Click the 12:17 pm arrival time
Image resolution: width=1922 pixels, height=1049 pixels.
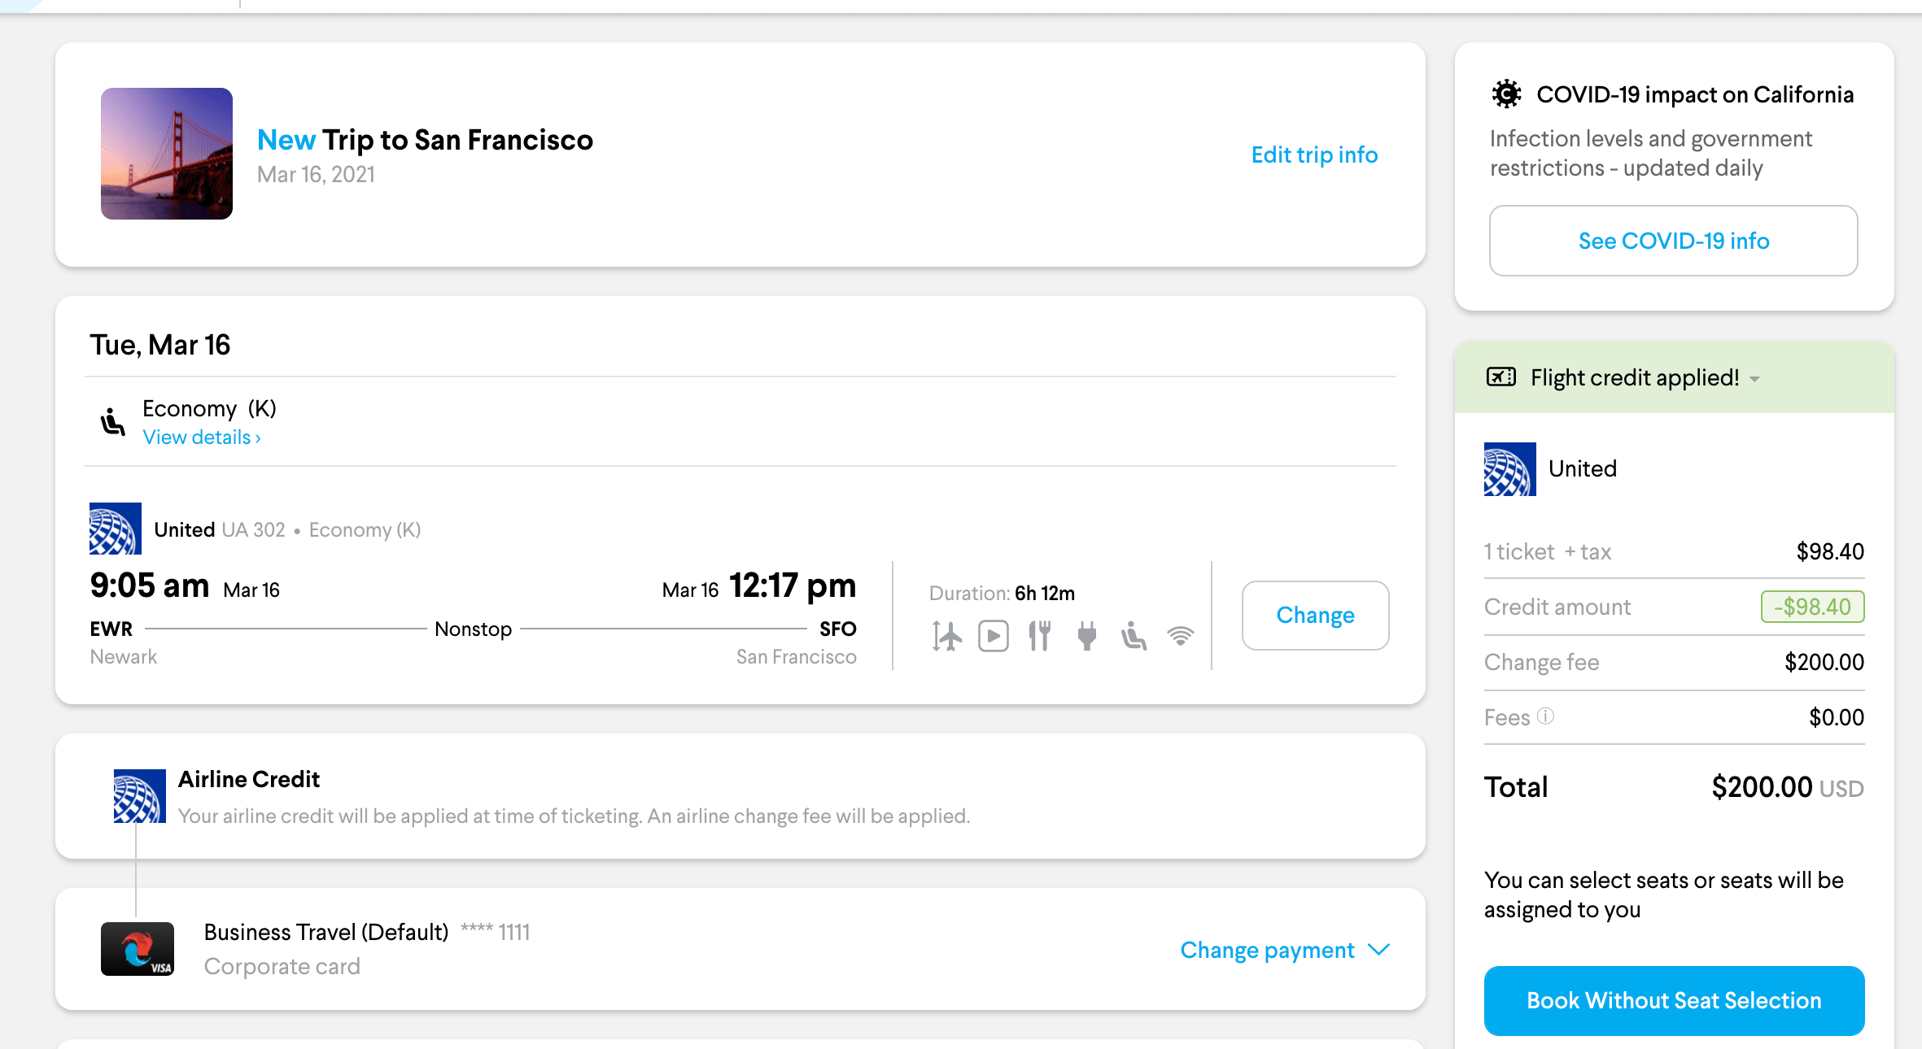(793, 585)
